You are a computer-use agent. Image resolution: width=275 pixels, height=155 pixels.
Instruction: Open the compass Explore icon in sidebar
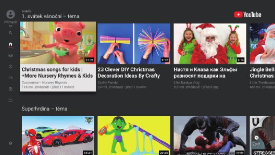coord(11,66)
